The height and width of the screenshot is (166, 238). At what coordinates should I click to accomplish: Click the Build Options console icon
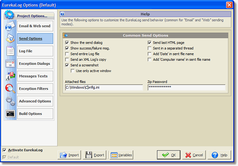pyautogui.click(x=10, y=114)
